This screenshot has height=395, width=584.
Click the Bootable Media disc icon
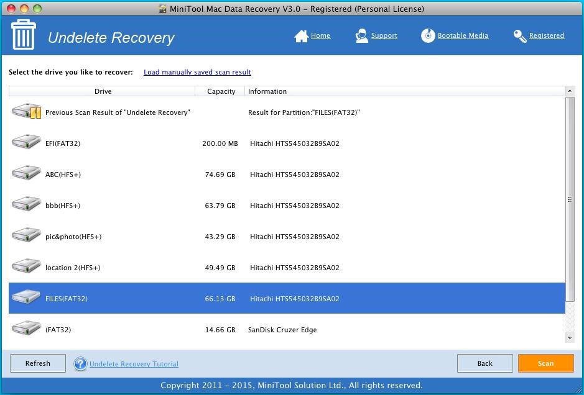tap(428, 36)
